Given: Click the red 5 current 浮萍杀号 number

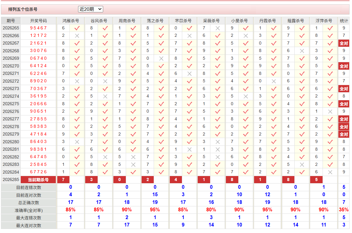Looking at the screenshot, I should click(316, 180).
